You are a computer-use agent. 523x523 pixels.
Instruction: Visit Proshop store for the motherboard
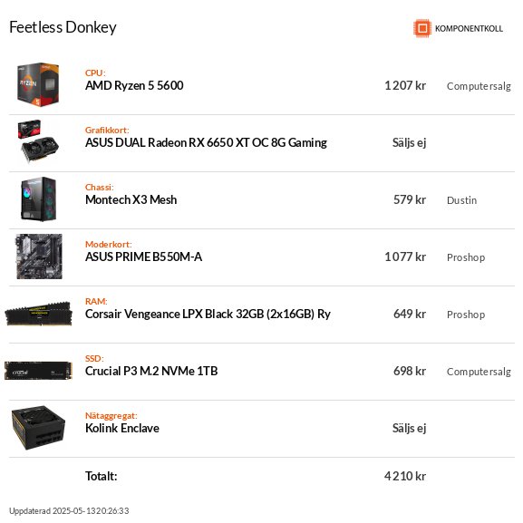tap(466, 257)
